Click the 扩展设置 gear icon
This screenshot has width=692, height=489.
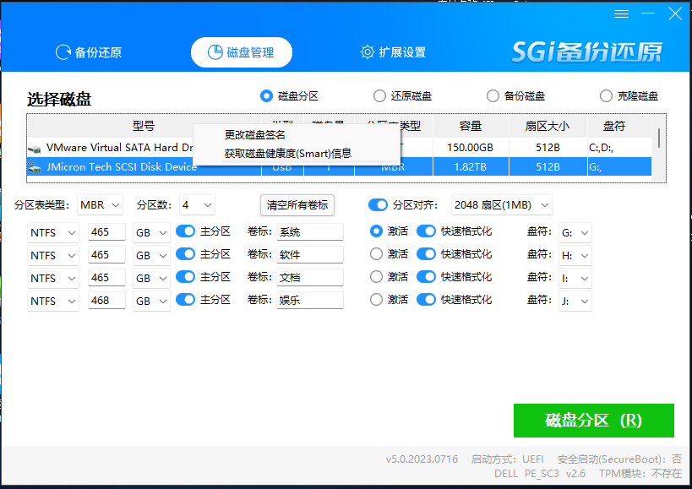pyautogui.click(x=368, y=52)
